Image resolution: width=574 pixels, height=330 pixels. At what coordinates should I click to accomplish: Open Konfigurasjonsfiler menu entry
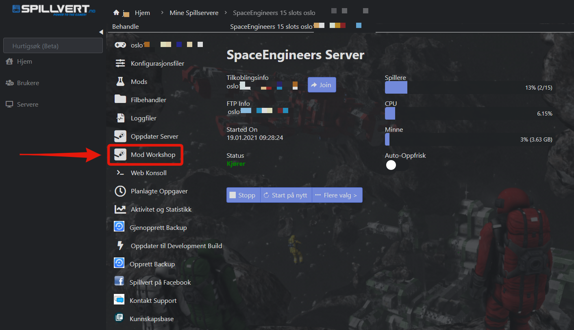click(x=157, y=63)
